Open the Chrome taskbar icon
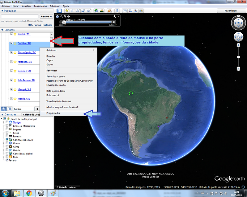Image resolution: width=247 pixels, height=197 pixels. click(29, 193)
